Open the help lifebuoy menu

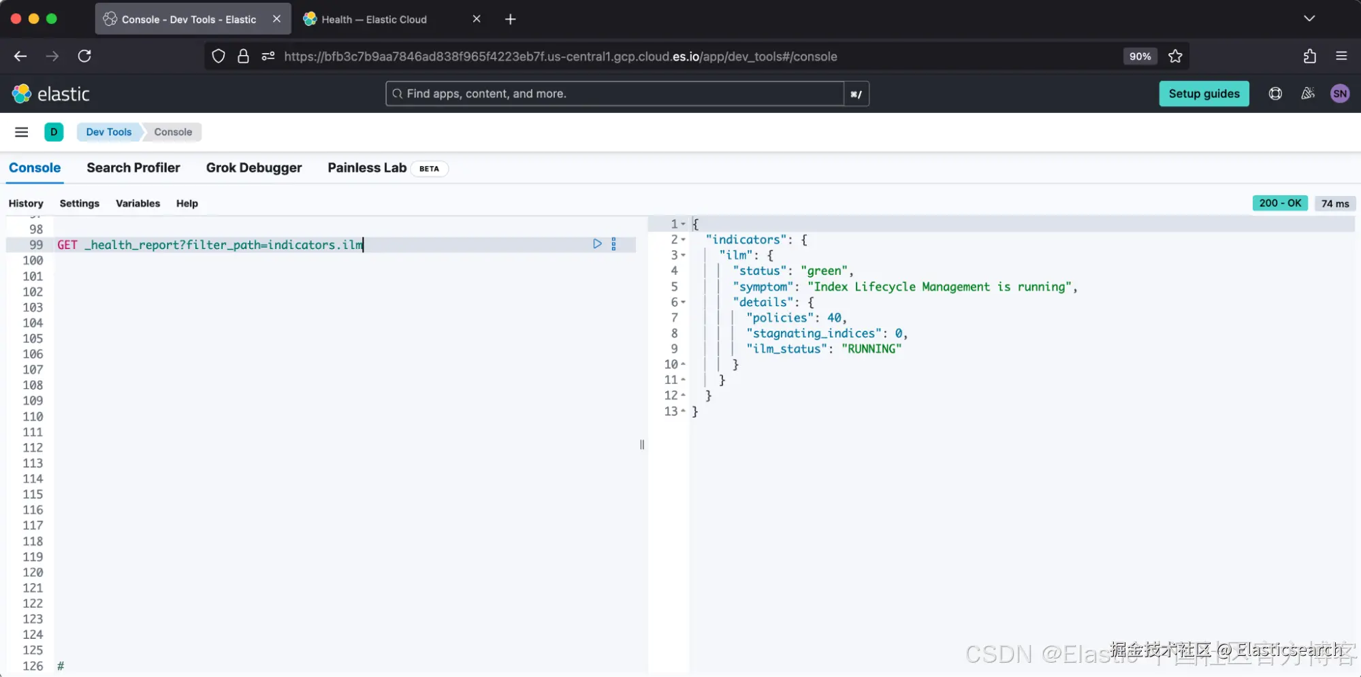click(1275, 94)
